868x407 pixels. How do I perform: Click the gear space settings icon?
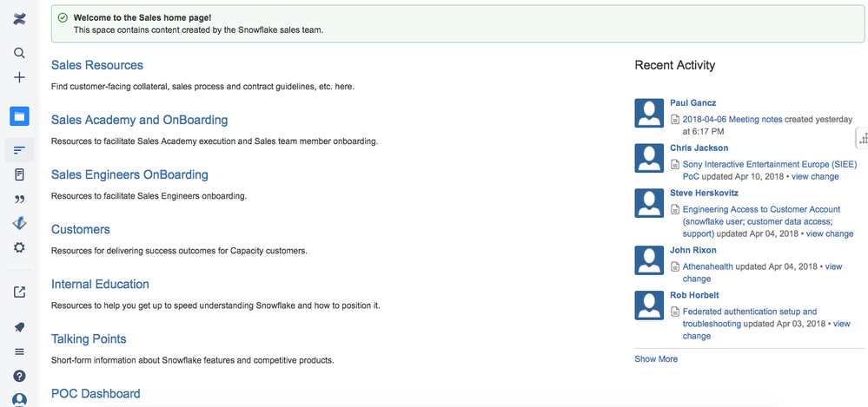(x=19, y=247)
